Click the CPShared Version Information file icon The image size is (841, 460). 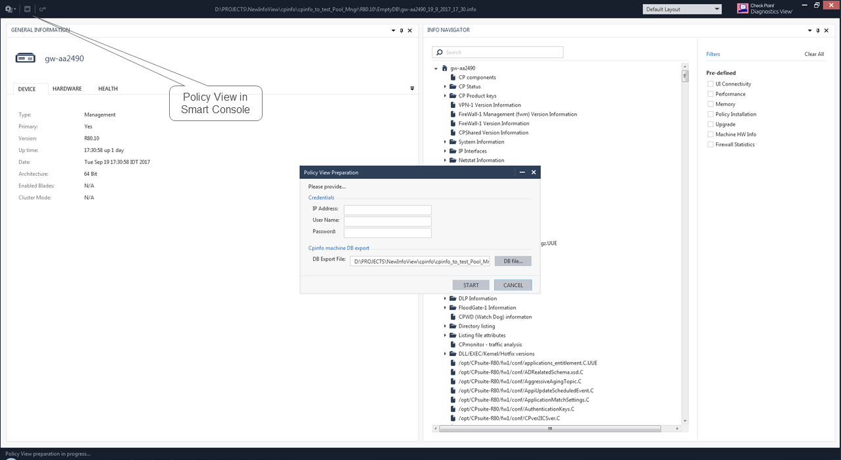[x=453, y=132]
